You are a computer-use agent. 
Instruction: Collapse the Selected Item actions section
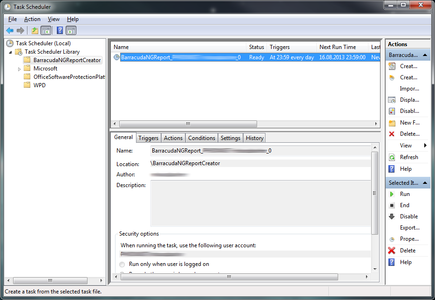[425, 183]
